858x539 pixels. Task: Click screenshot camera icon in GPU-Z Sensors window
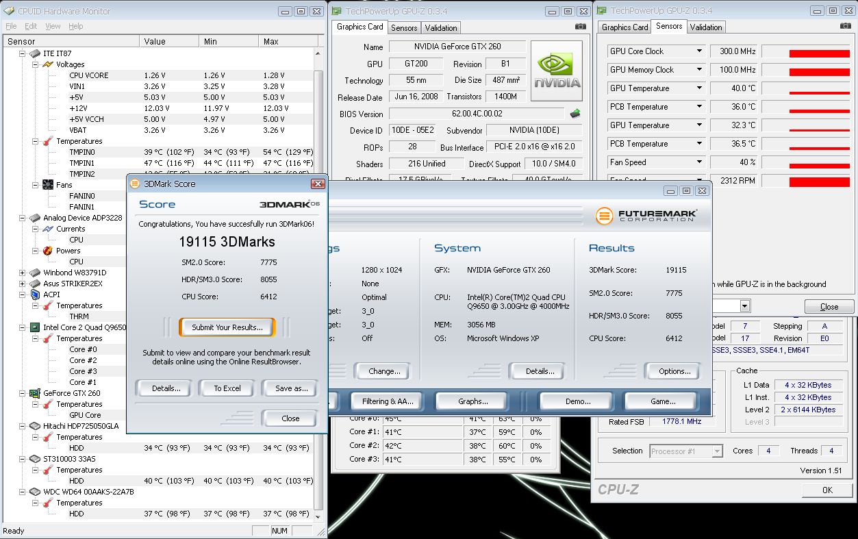[x=846, y=26]
